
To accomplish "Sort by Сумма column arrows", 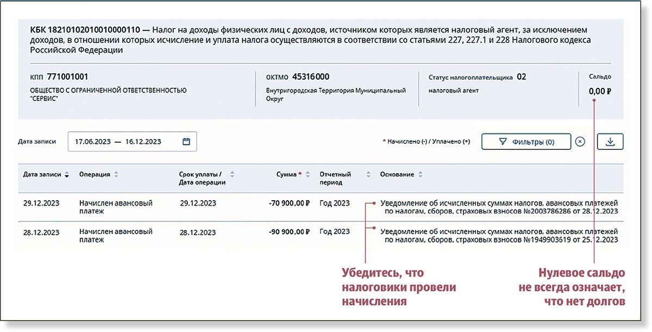I will 309,175.
